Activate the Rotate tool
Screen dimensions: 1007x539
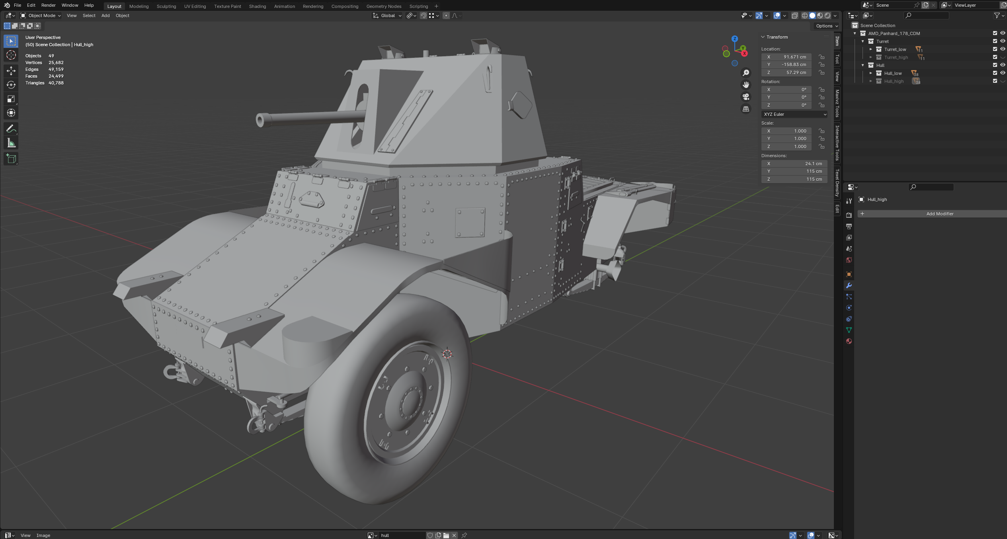point(11,85)
